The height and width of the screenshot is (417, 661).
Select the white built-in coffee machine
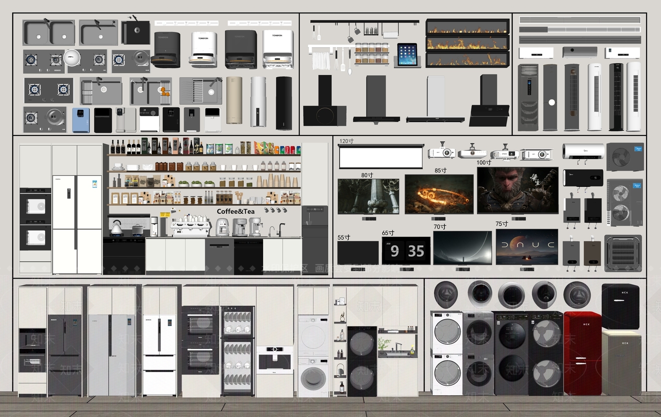coord(274,360)
